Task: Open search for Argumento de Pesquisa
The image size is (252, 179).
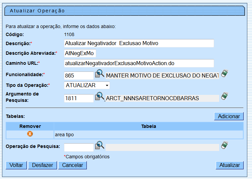Action: 100,97
